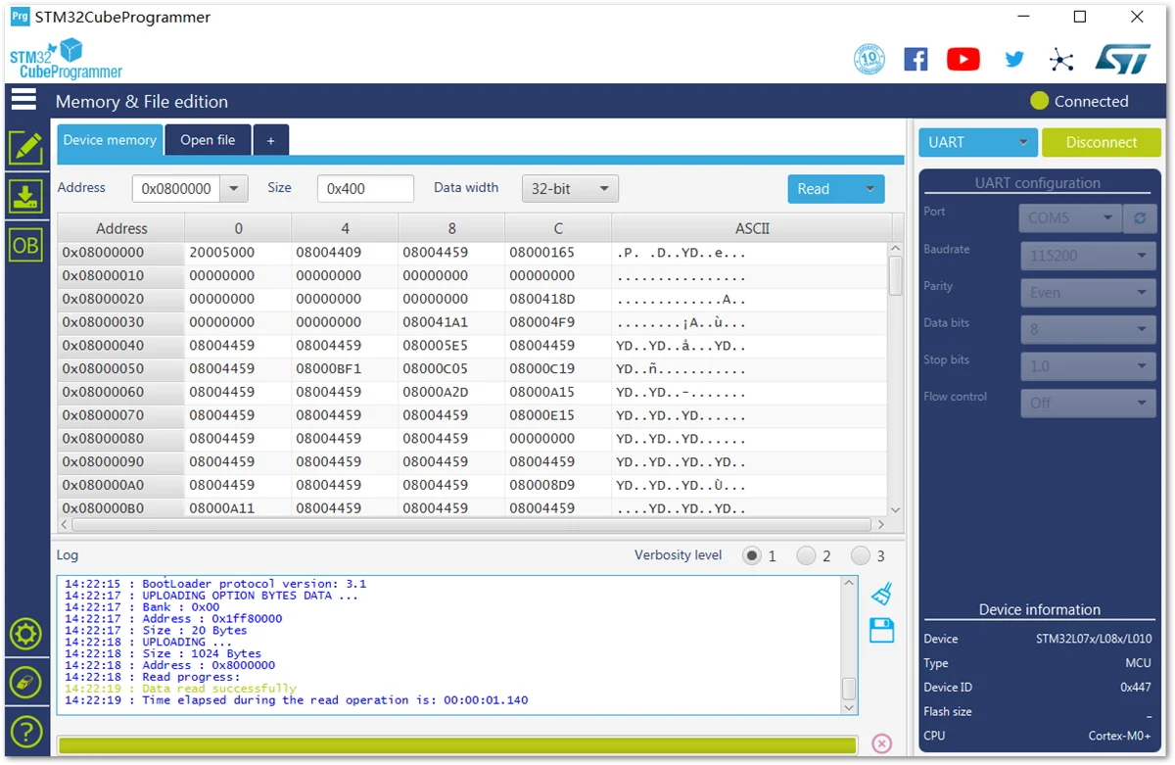Select cell 080005E5 in row 0x08000040
The image size is (1175, 765).
pyautogui.click(x=451, y=346)
